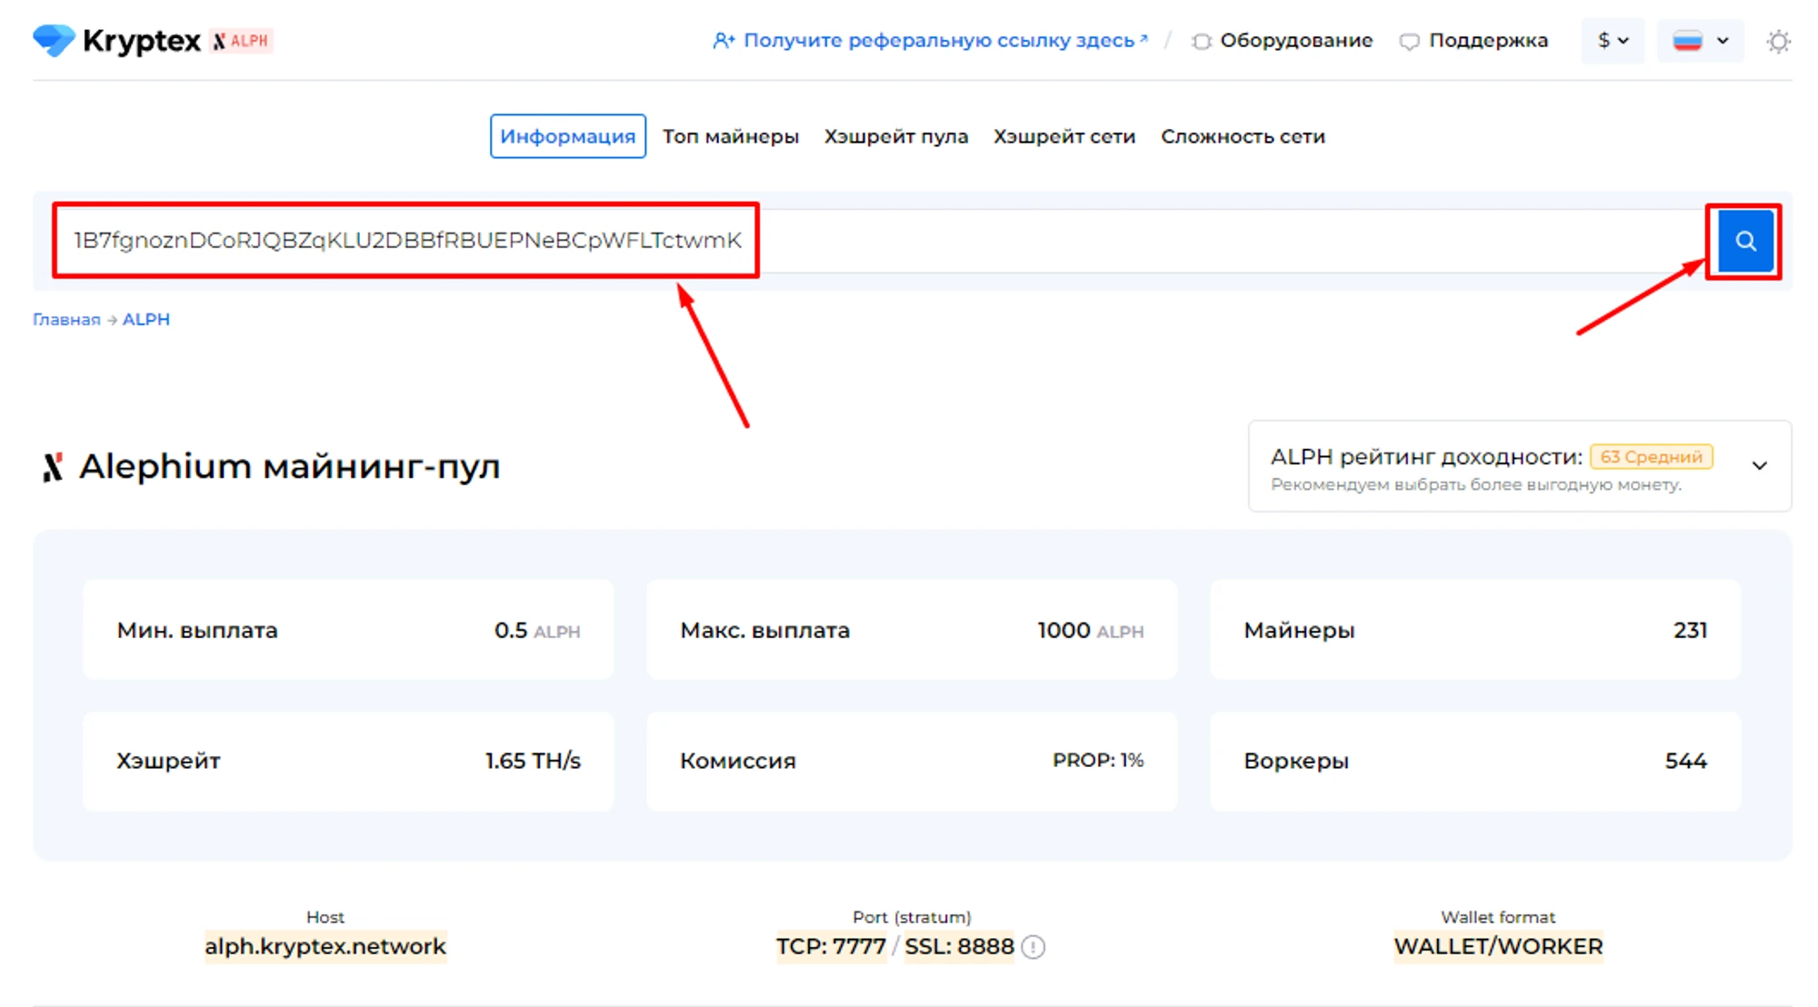Select the Информация tab
Image resolution: width=1818 pixels, height=1007 pixels.
(567, 136)
